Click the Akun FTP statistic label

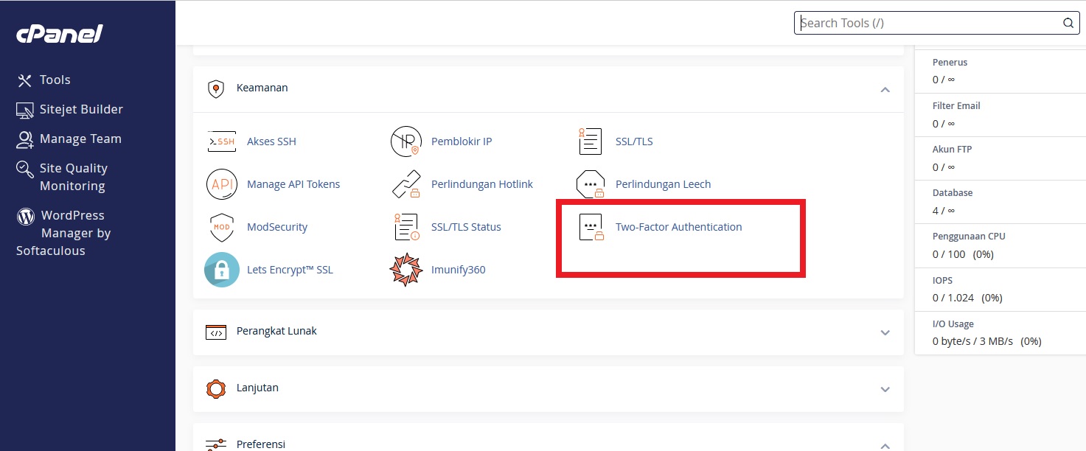pyautogui.click(x=953, y=150)
